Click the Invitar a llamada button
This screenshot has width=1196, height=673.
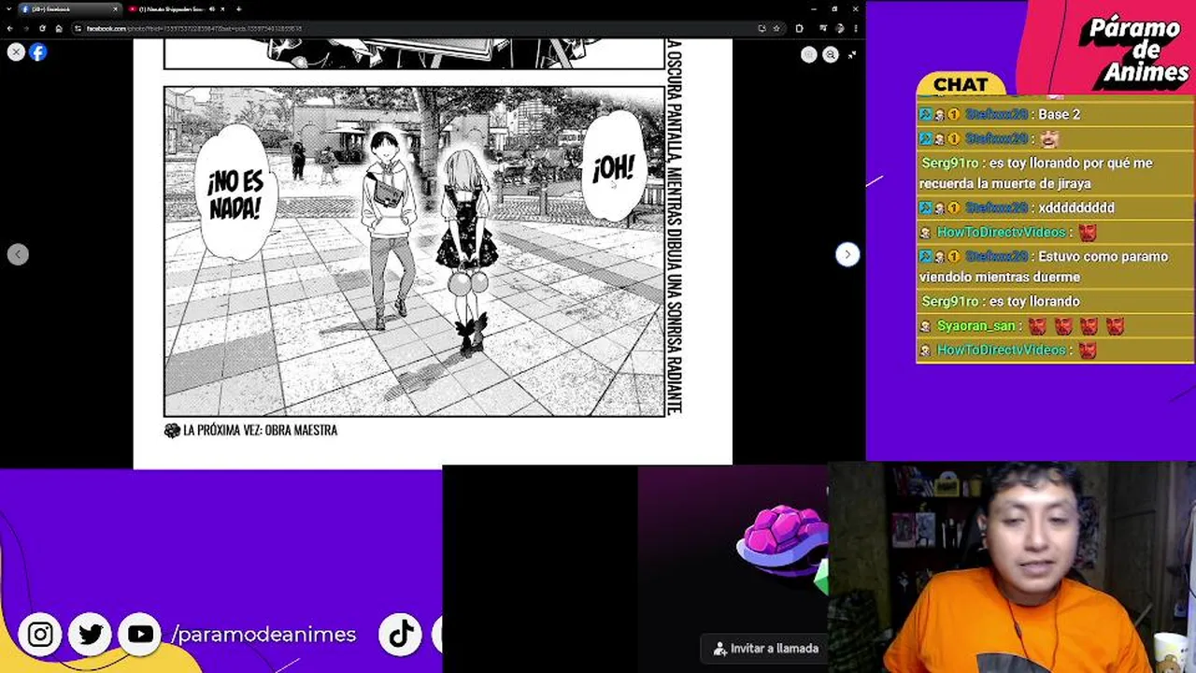click(765, 648)
